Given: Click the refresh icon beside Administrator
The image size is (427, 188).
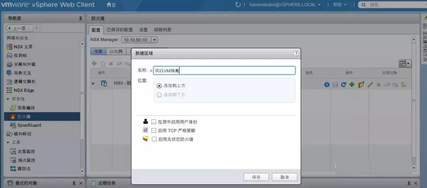Looking at the screenshot, I should (x=238, y=5).
